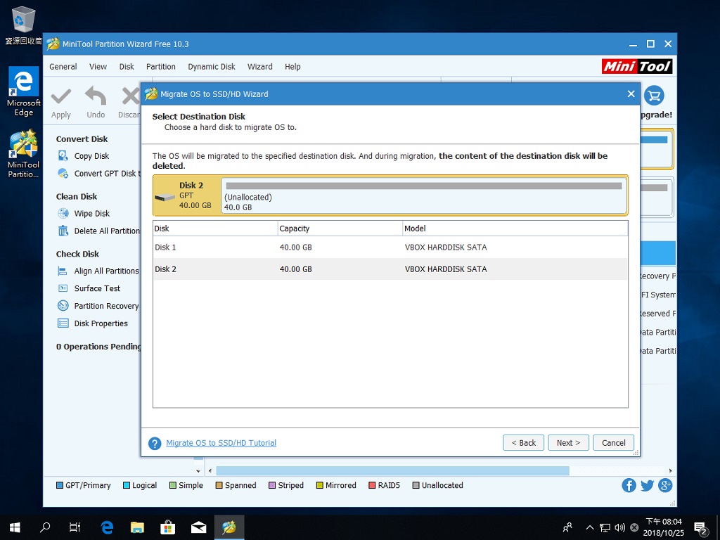
Task: Open the Disk menu
Action: 127,67
